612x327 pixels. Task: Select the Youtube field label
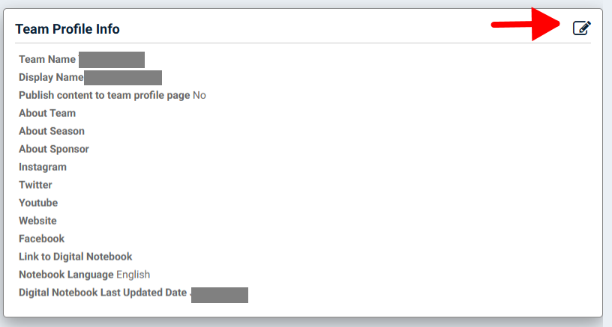click(38, 203)
